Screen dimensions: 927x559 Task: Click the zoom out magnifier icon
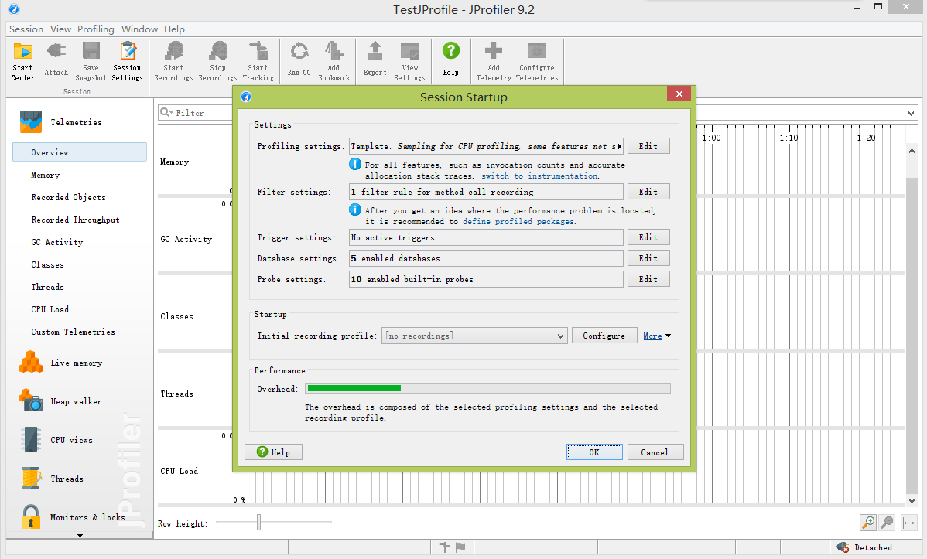887,523
